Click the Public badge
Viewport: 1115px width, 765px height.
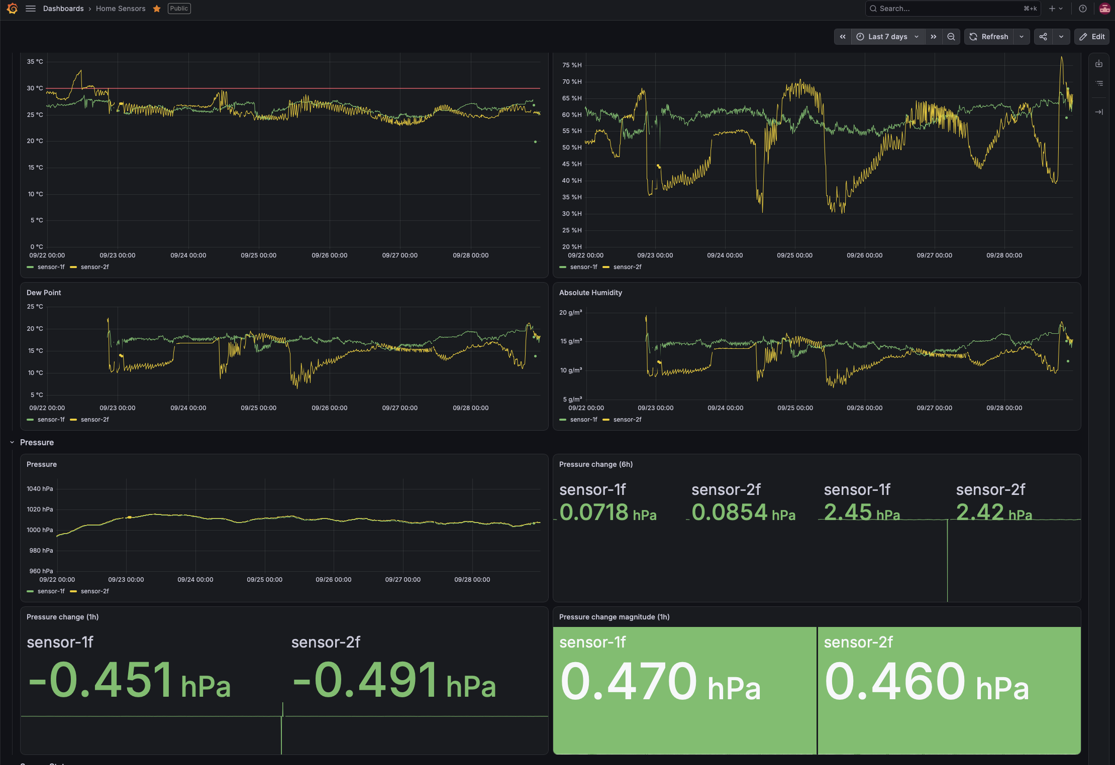179,9
